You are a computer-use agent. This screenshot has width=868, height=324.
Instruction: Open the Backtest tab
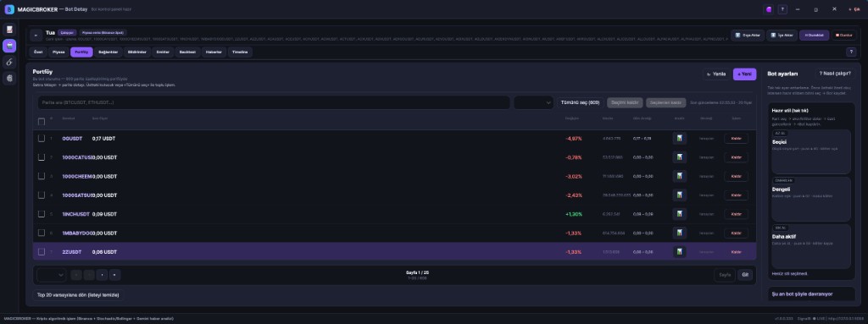click(187, 52)
